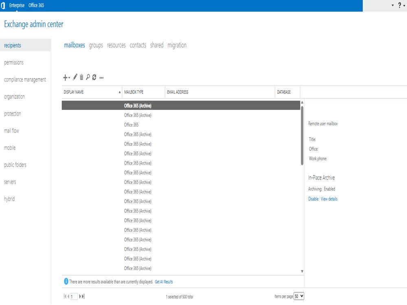
Task: Click the help question mark icon
Action: point(400,5)
